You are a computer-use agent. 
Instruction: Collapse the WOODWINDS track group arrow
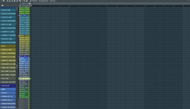[x=27, y=15]
